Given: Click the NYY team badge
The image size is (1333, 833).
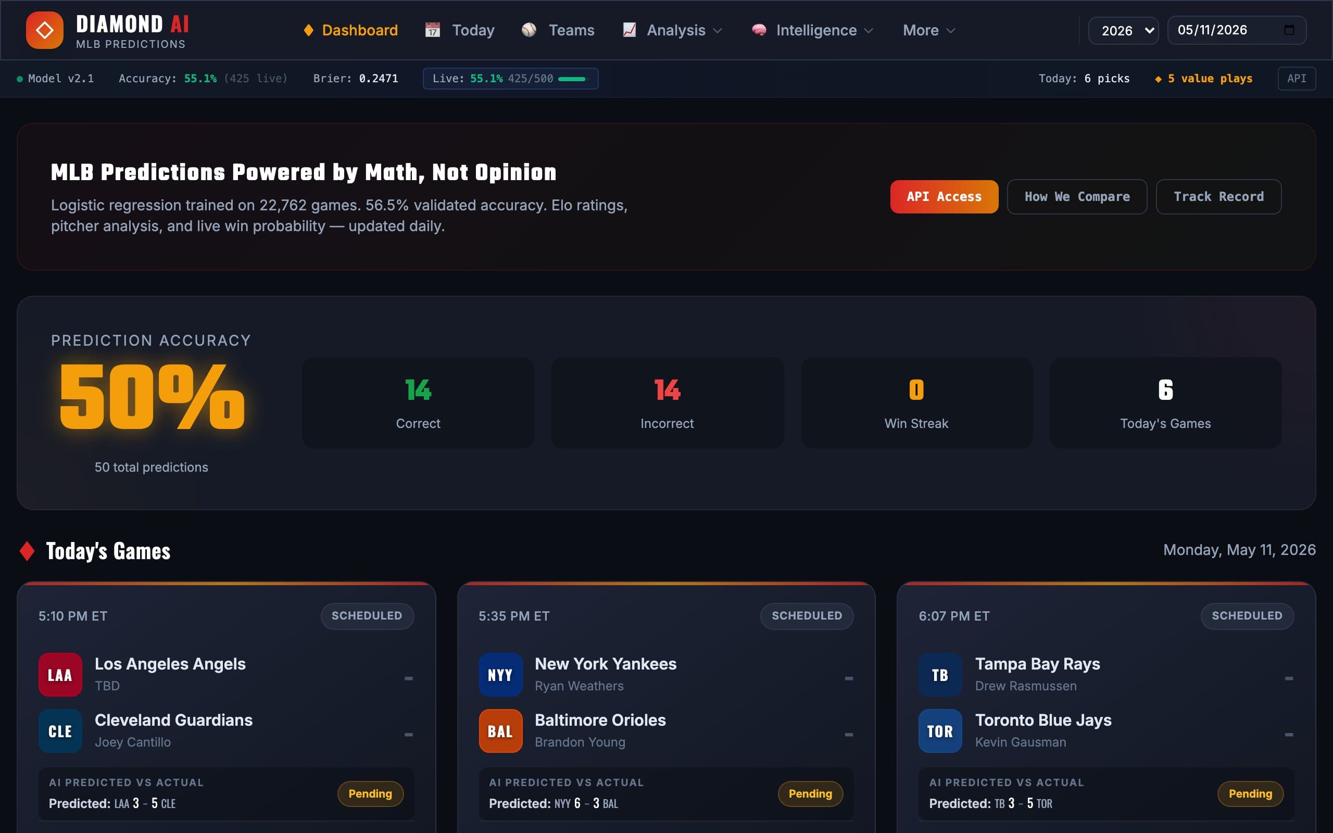Looking at the screenshot, I should [500, 675].
